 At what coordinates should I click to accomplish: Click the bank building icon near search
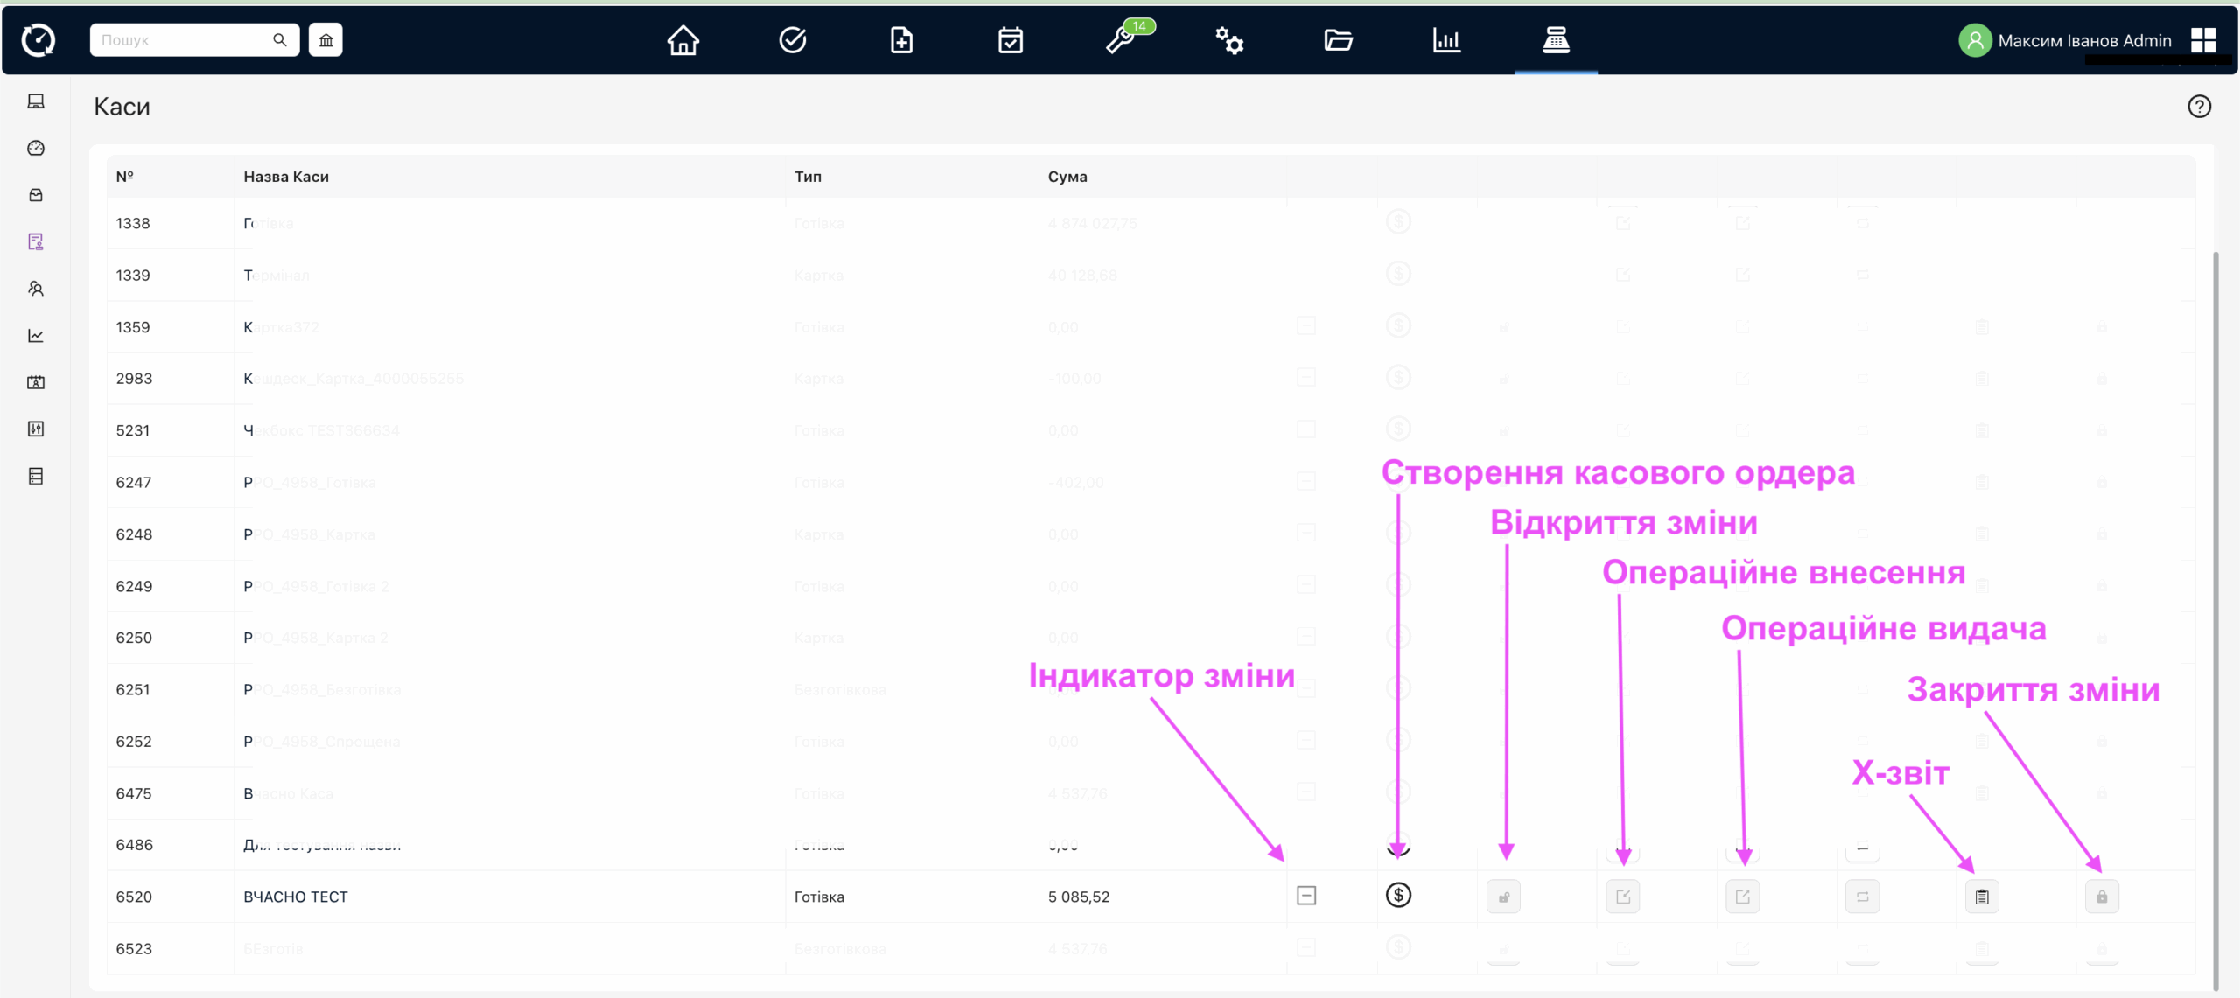[x=325, y=40]
